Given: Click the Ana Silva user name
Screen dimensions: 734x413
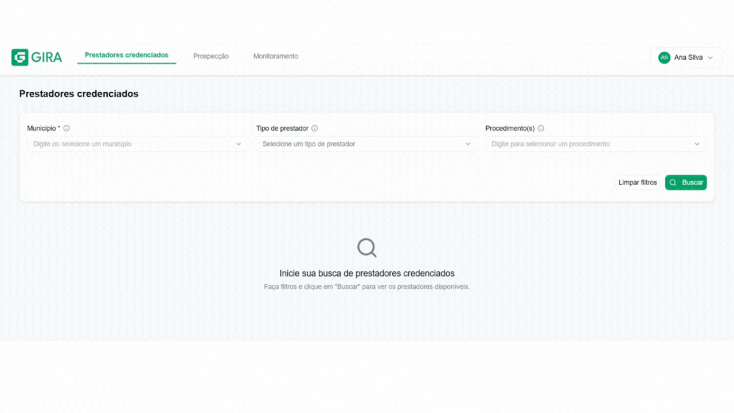Looking at the screenshot, I should tap(688, 57).
